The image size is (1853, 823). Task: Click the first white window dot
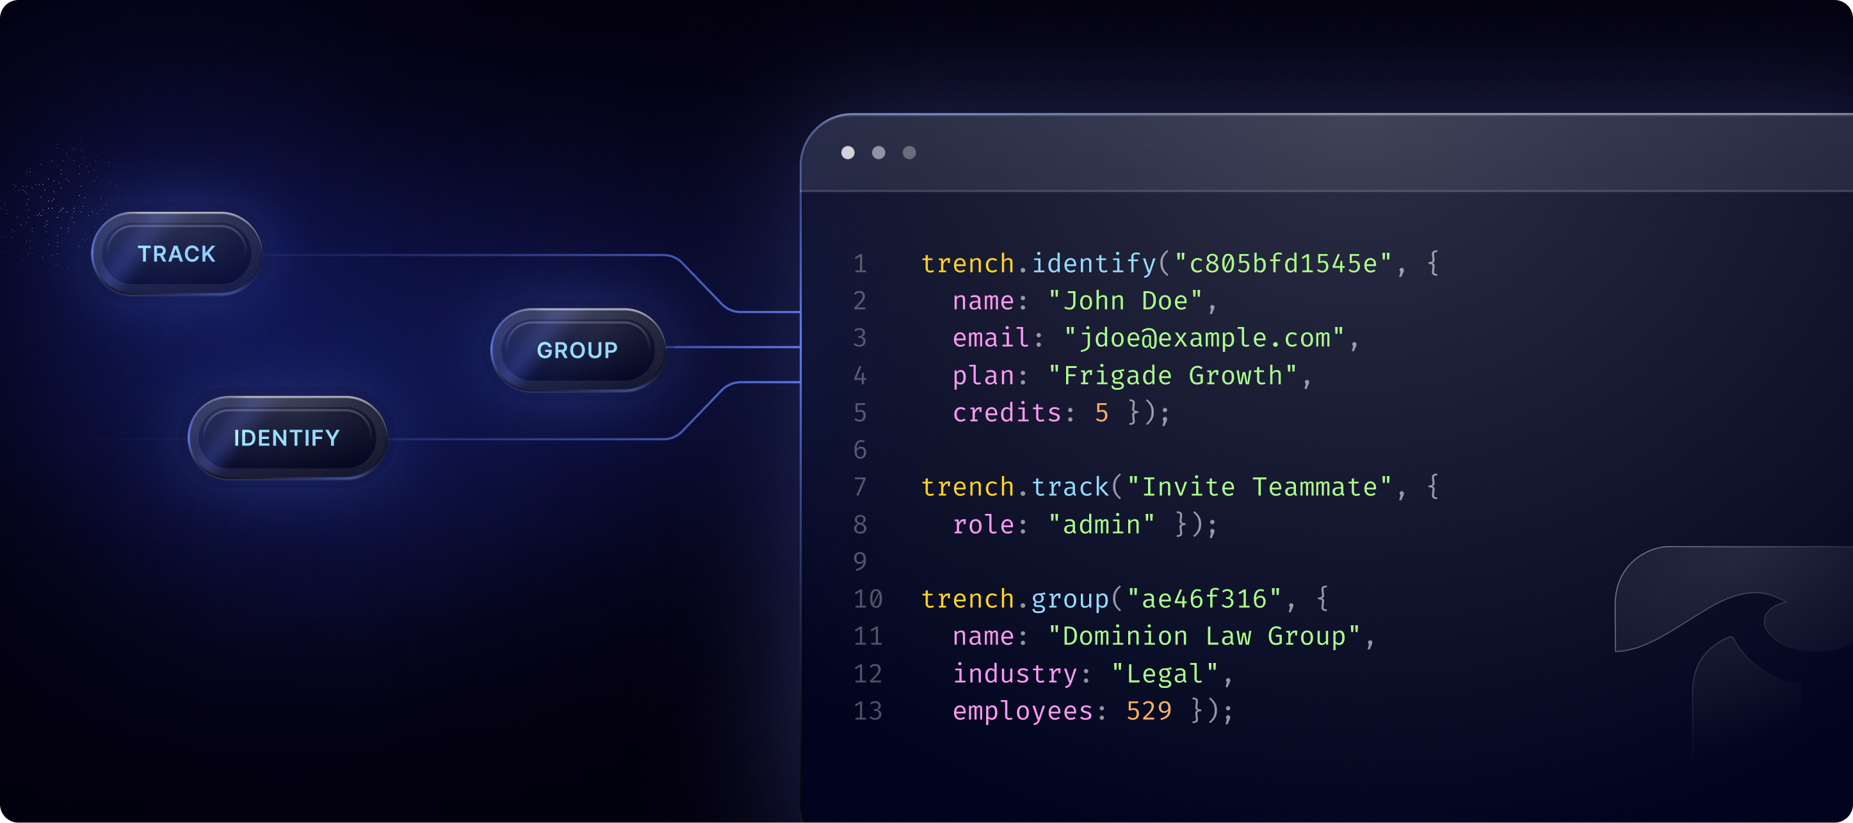pos(848,152)
